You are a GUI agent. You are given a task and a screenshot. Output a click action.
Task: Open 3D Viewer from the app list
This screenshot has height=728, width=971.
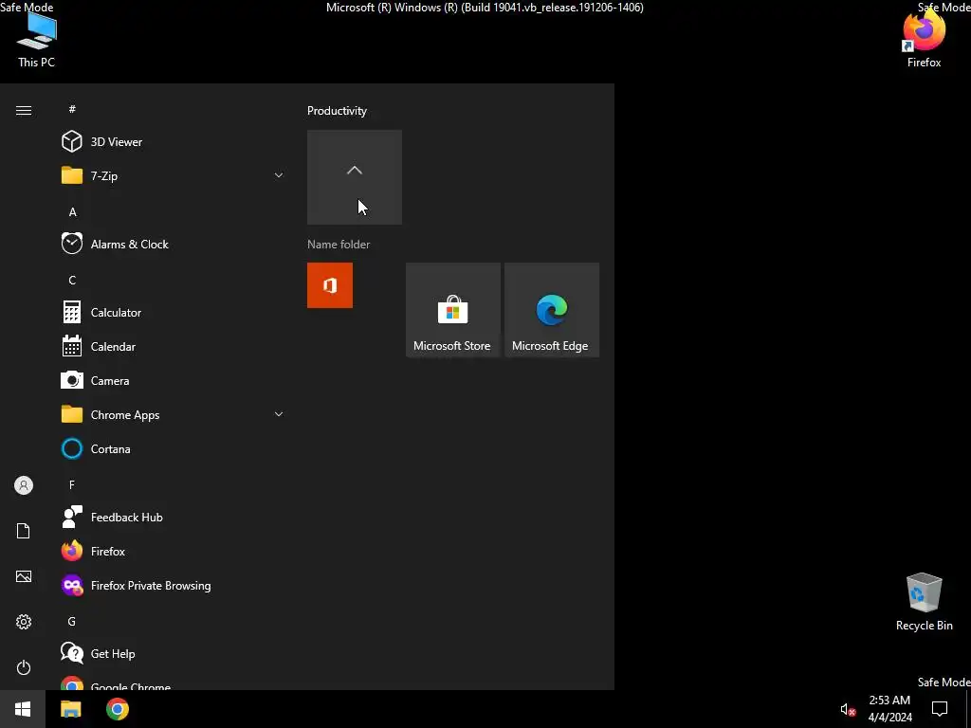[173, 142]
